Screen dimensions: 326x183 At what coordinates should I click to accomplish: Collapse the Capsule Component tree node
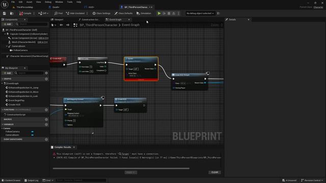[5, 34]
